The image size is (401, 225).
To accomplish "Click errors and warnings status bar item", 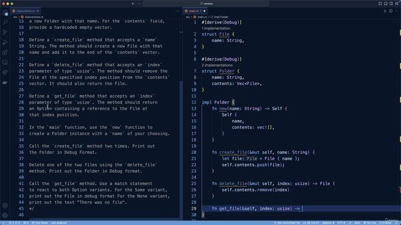I will pos(15,222).
